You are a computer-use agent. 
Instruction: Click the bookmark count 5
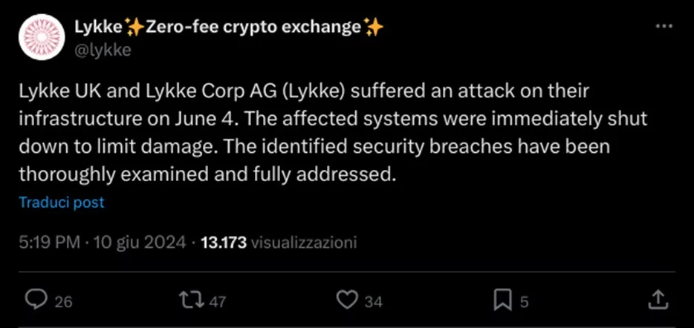coord(524,301)
